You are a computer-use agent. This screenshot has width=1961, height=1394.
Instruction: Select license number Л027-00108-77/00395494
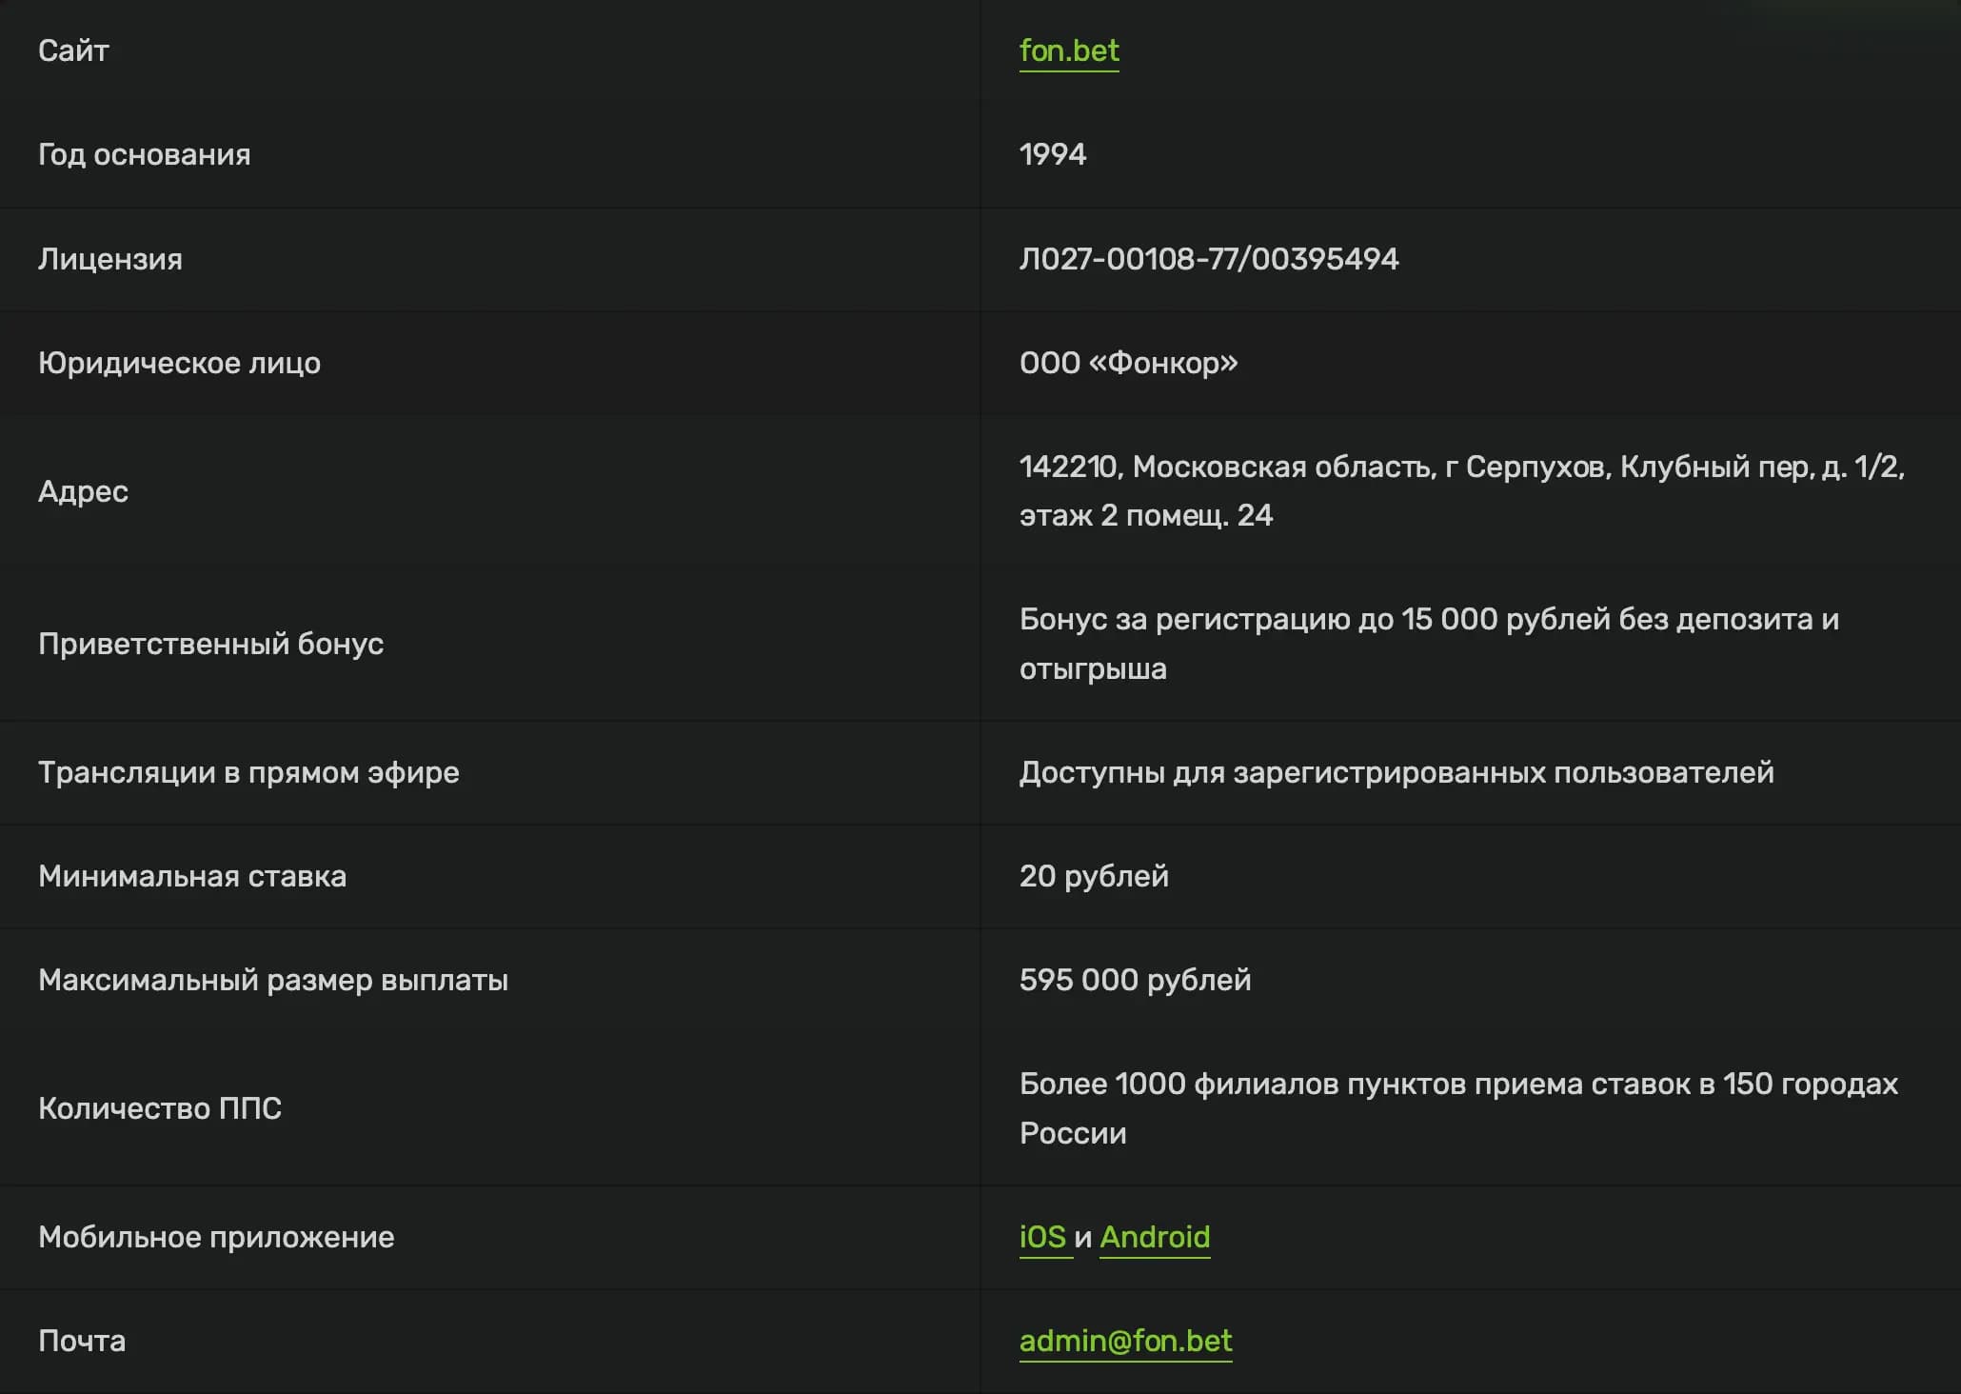1209,259
